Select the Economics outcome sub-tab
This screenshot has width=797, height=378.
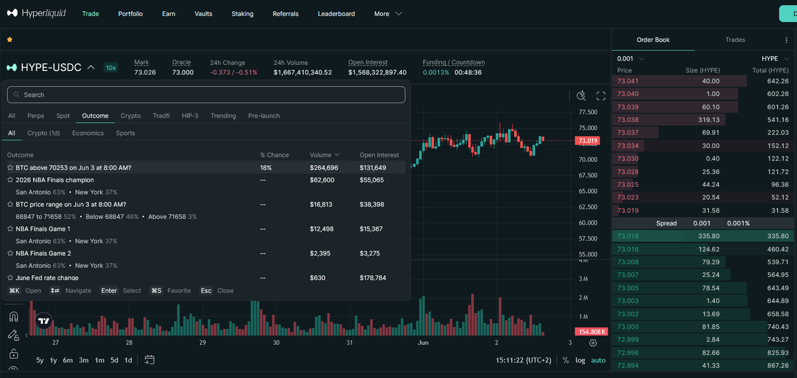[x=88, y=133]
